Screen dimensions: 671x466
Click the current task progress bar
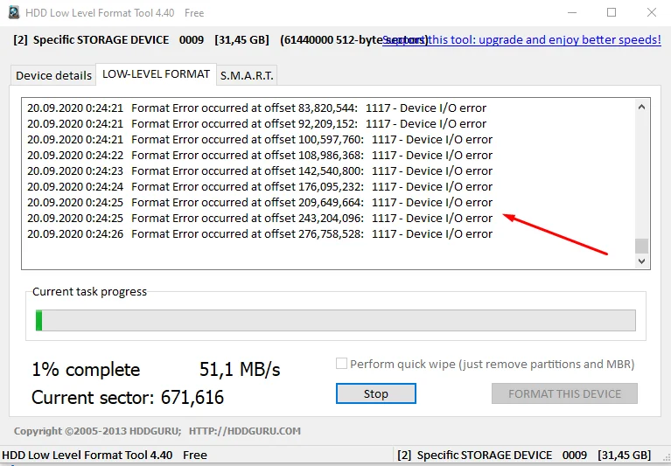(336, 320)
